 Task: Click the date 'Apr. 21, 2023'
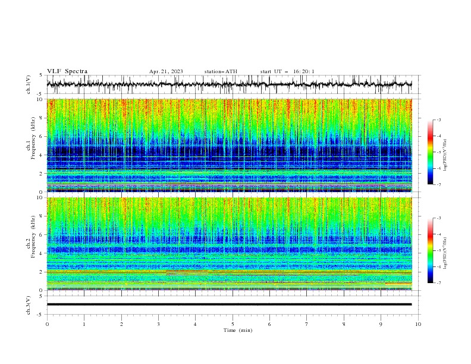point(166,71)
